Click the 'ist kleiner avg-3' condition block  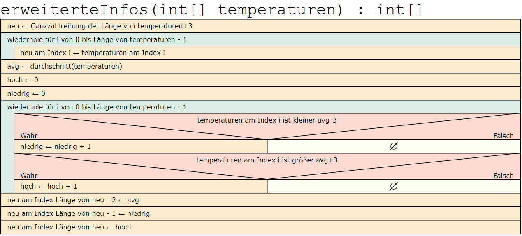(267, 120)
